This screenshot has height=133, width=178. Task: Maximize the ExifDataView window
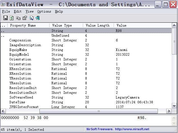165,4
